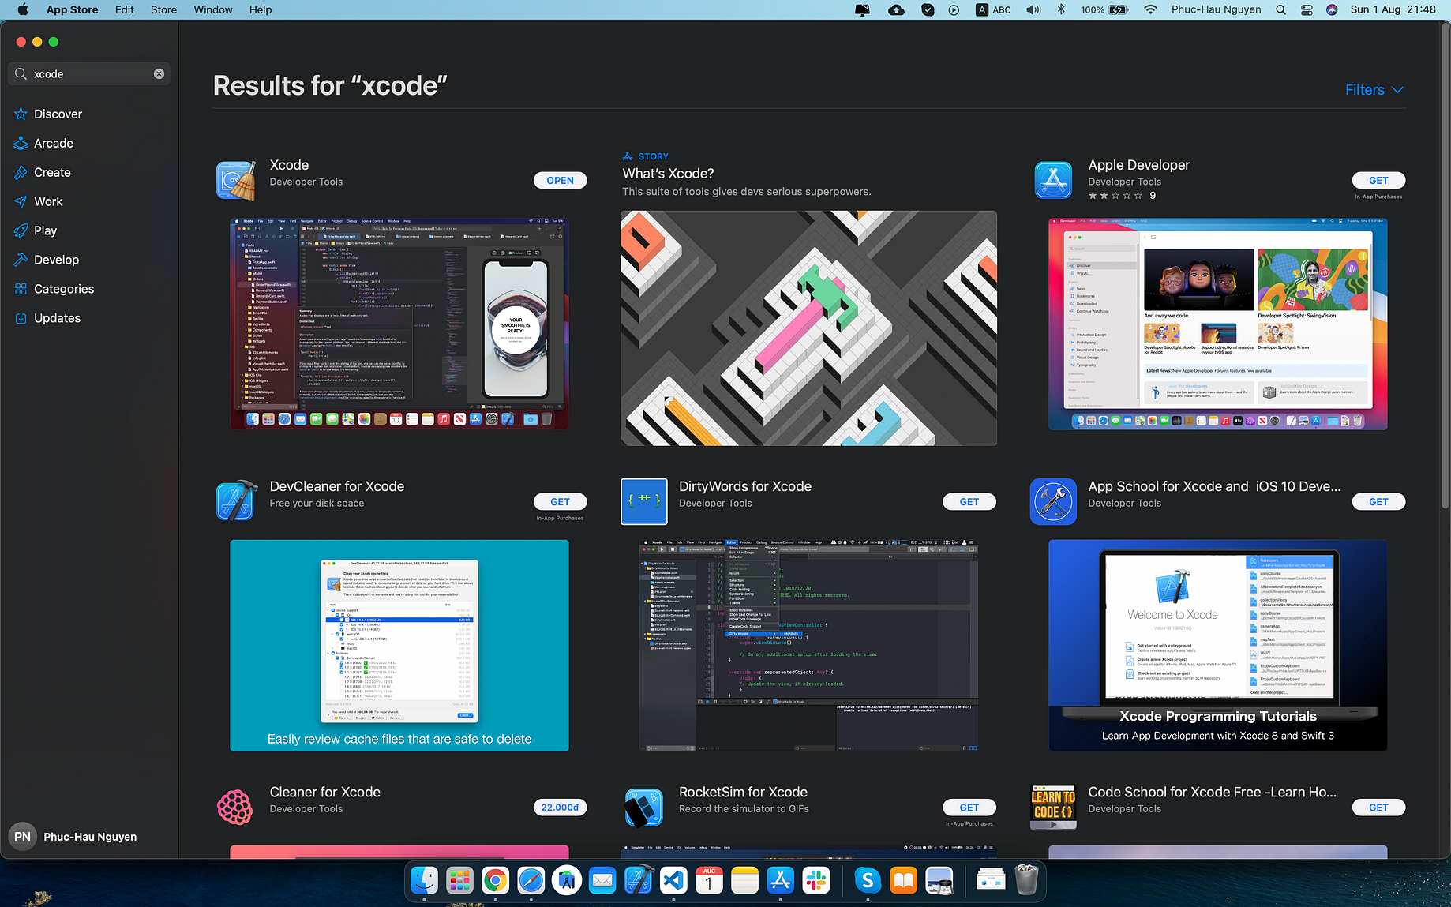
Task: Open Visual Studio Code from the Dock
Action: coord(673,879)
